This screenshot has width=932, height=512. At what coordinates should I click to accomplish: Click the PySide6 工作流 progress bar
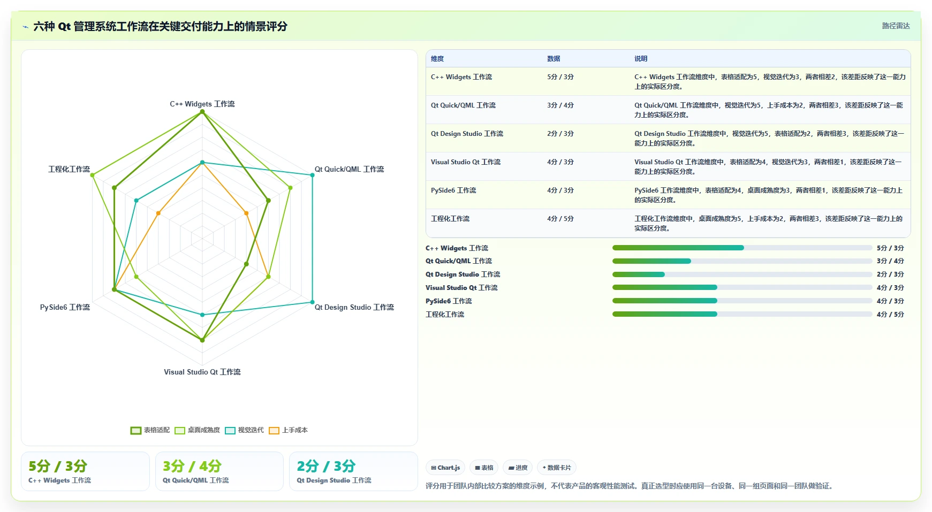tap(742, 301)
